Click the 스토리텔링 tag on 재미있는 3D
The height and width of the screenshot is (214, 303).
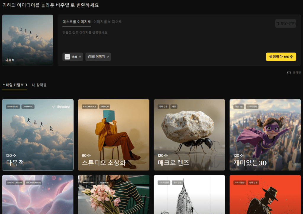(252, 107)
